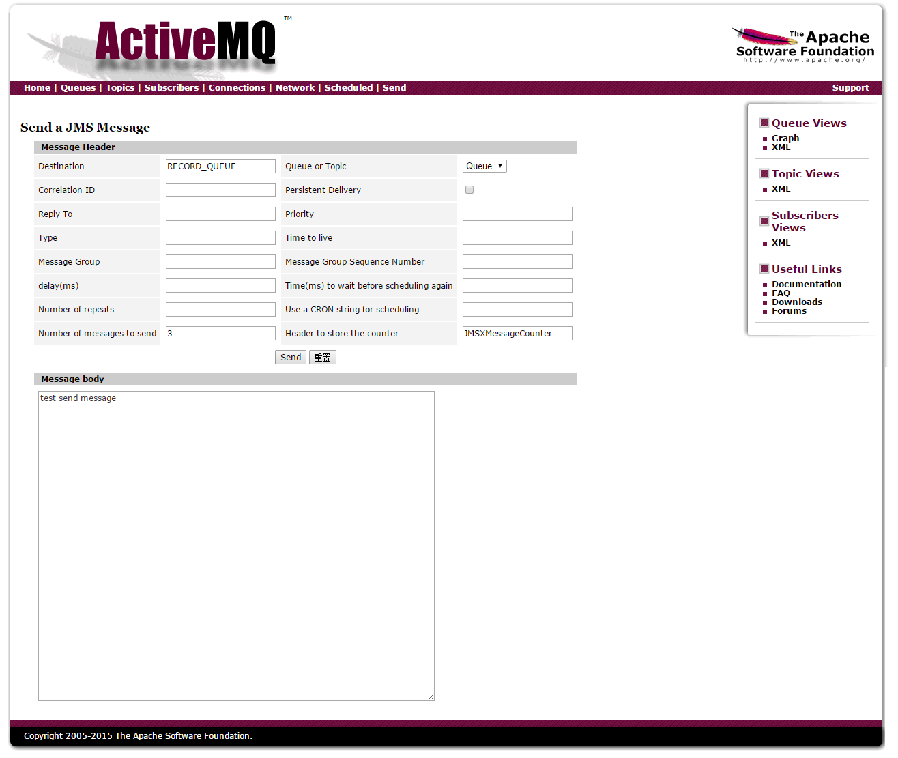The width and height of the screenshot is (898, 758).
Task: Click the text area resize handle corner
Action: point(431,697)
